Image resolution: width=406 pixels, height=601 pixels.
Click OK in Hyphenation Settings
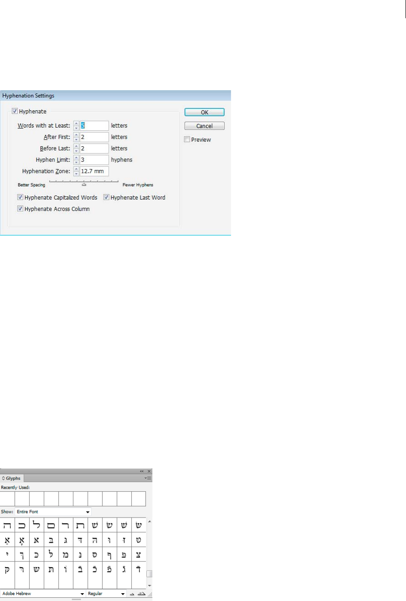[205, 112]
